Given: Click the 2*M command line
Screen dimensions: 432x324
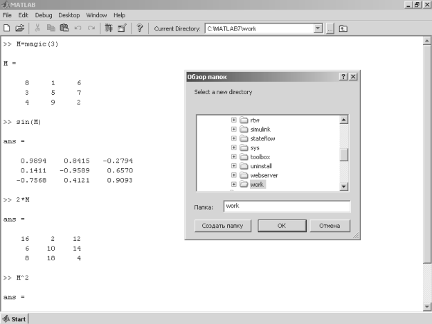Looking at the screenshot, I should point(16,200).
